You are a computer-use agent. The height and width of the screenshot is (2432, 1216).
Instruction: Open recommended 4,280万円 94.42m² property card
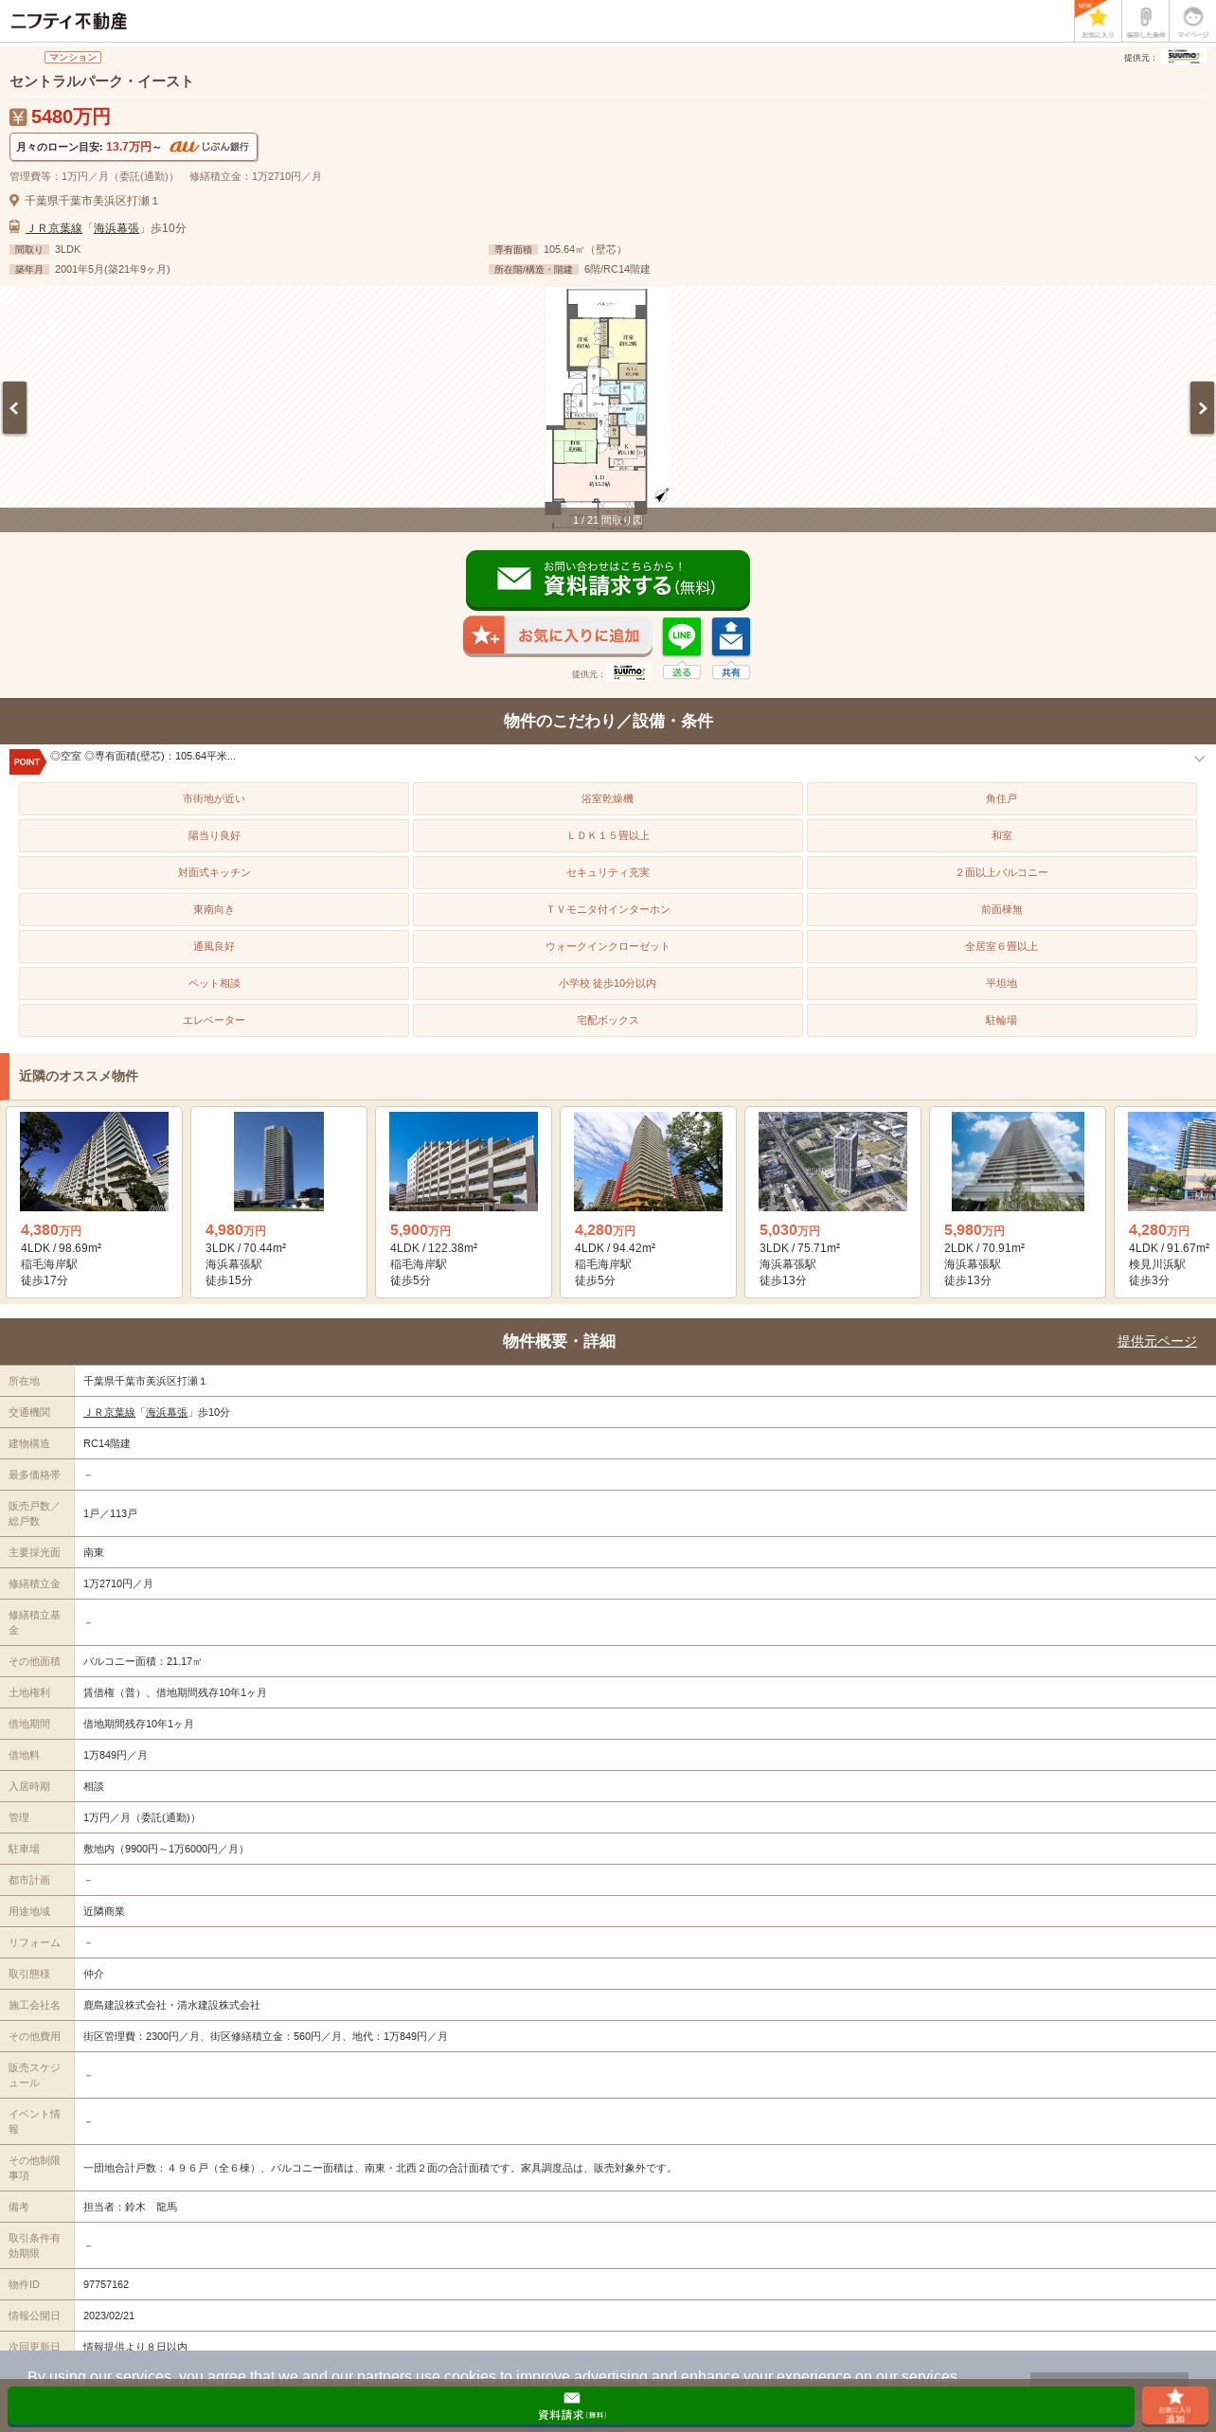[x=648, y=1202]
